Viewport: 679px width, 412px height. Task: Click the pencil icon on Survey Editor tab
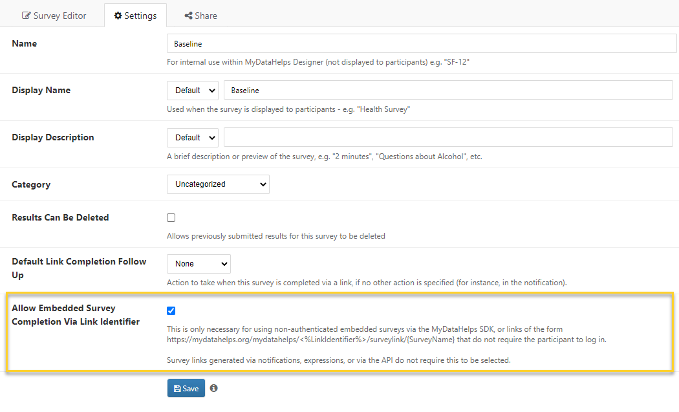pos(27,16)
